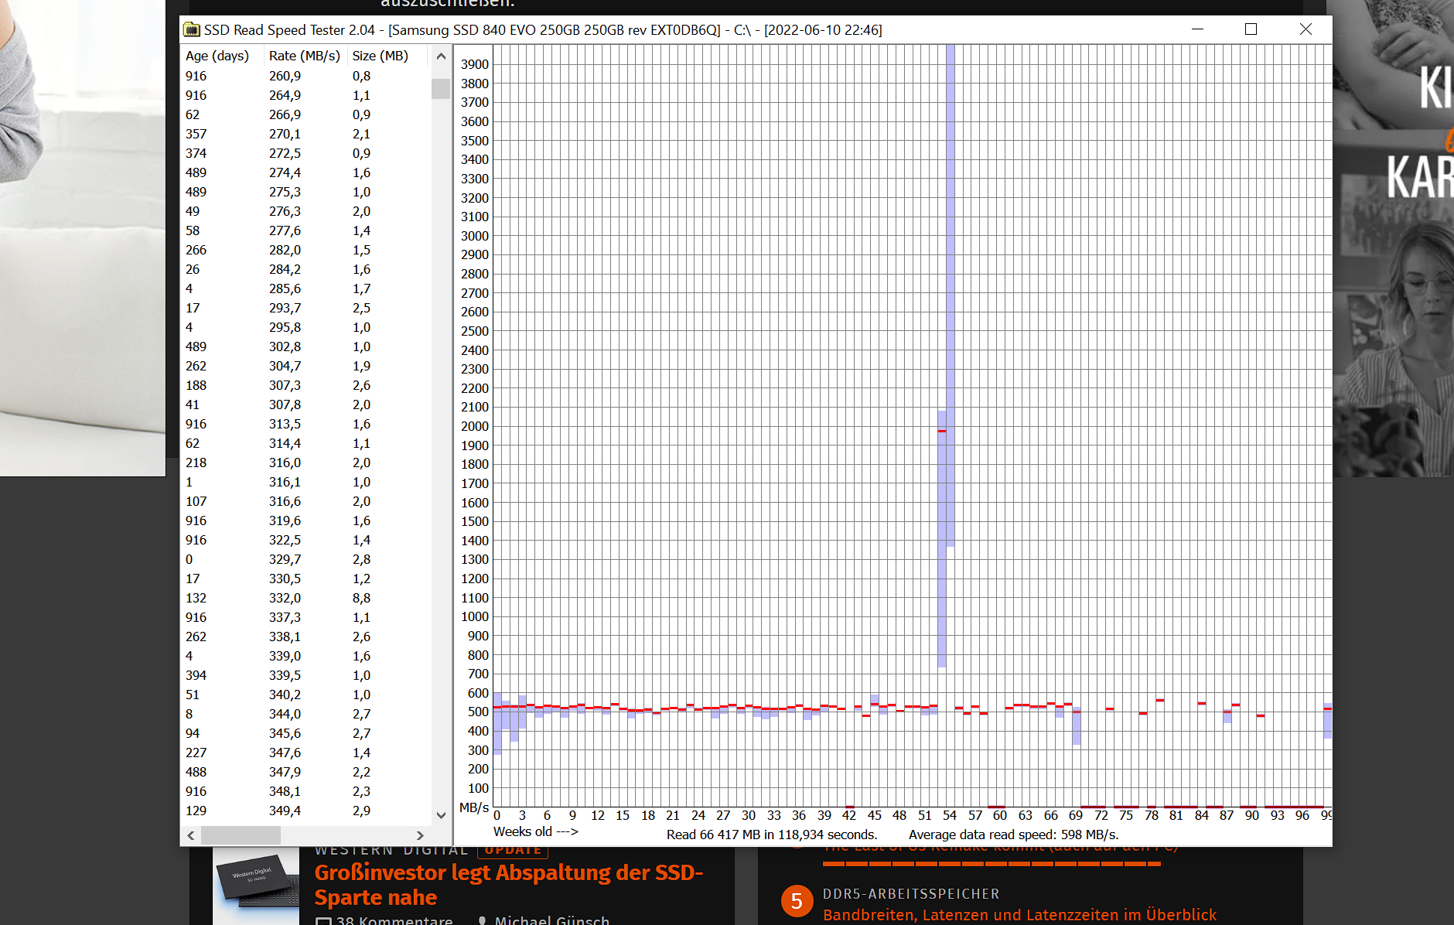Select the row with rate 270,1
Screen dimensions: 1454x925
tap(306, 134)
